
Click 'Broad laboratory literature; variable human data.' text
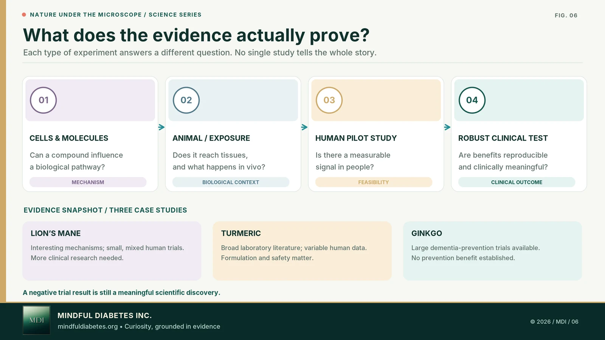coord(294,248)
